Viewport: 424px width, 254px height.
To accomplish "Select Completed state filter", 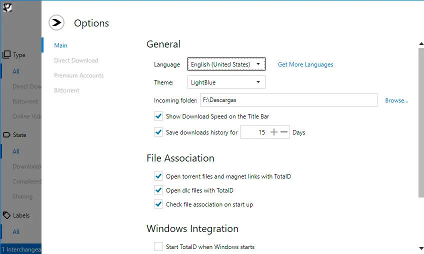I will [27, 181].
